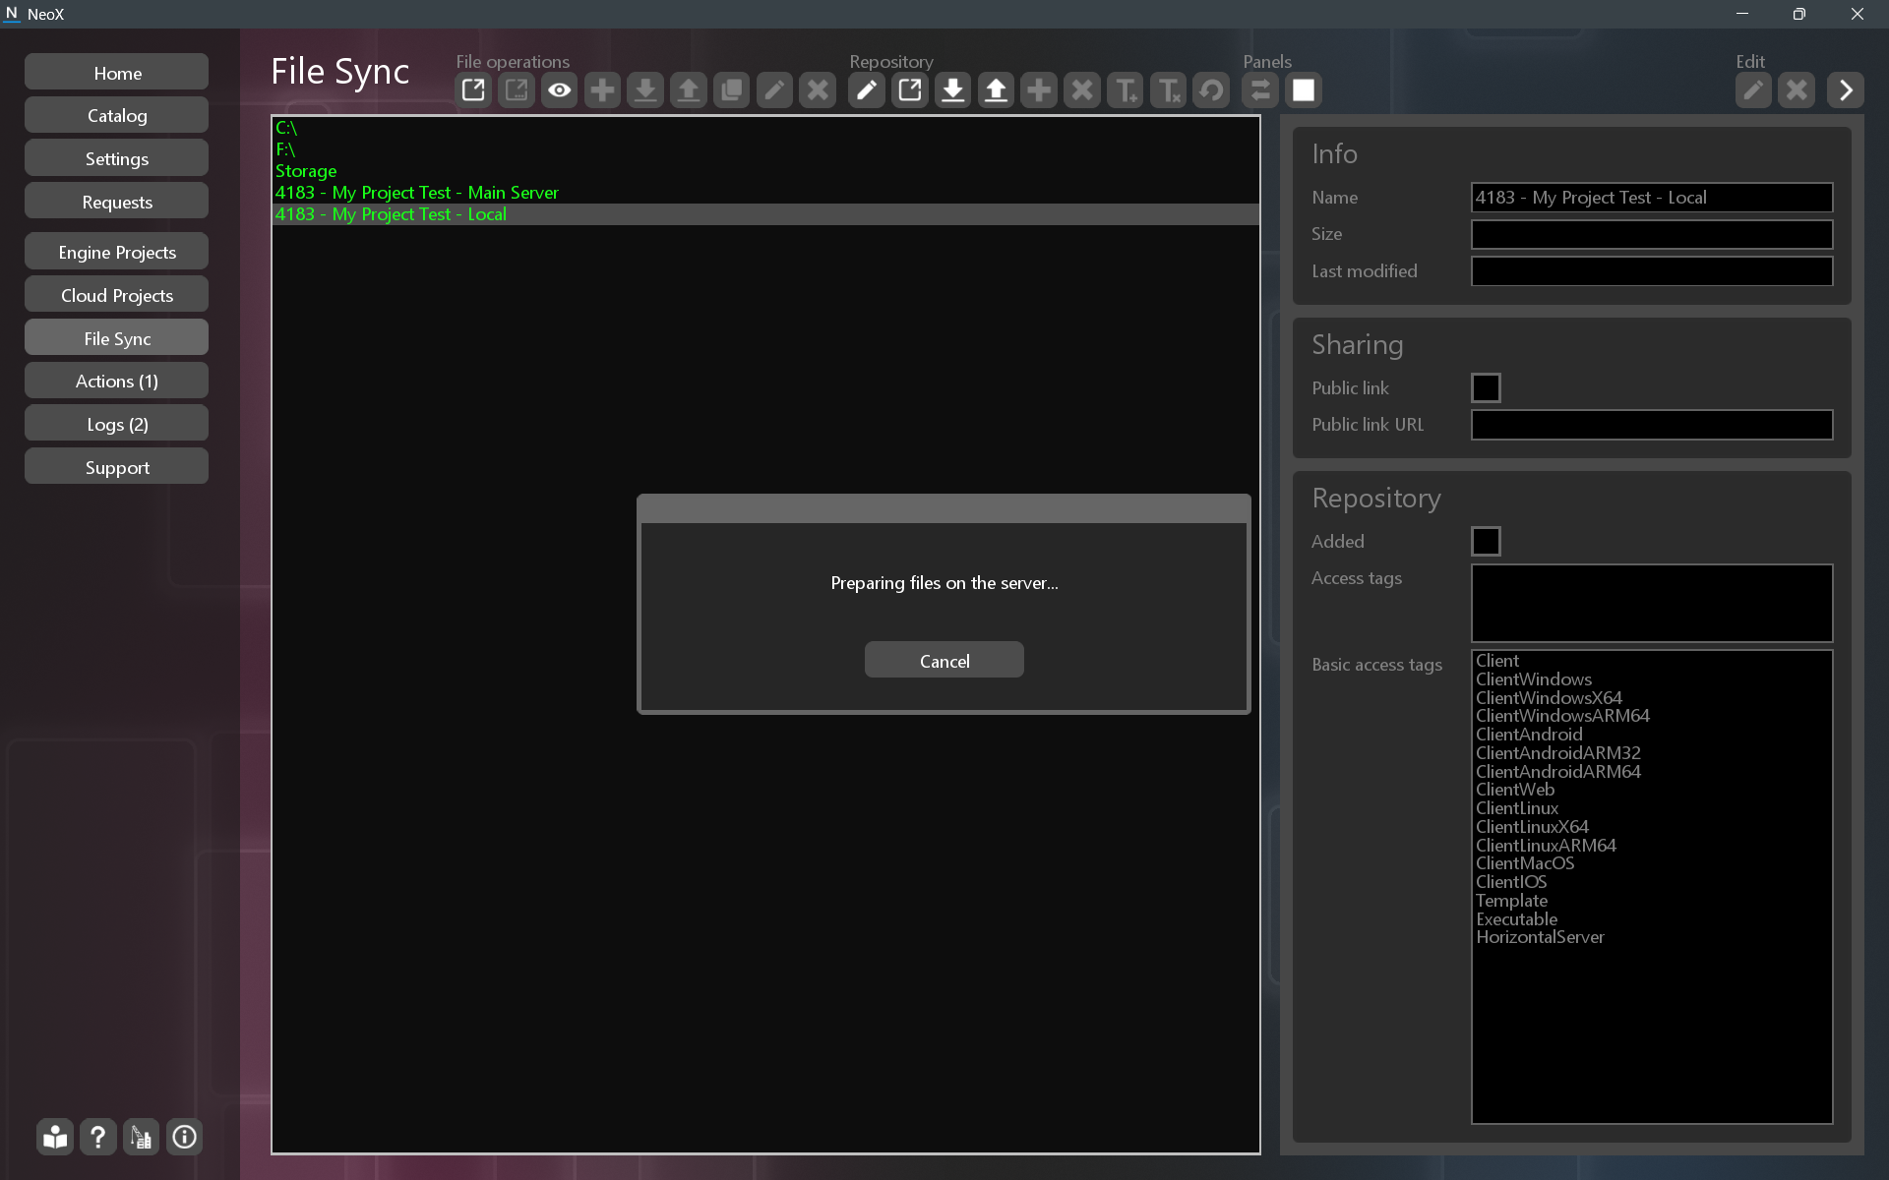Click the Repository download arrow icon

(952, 90)
